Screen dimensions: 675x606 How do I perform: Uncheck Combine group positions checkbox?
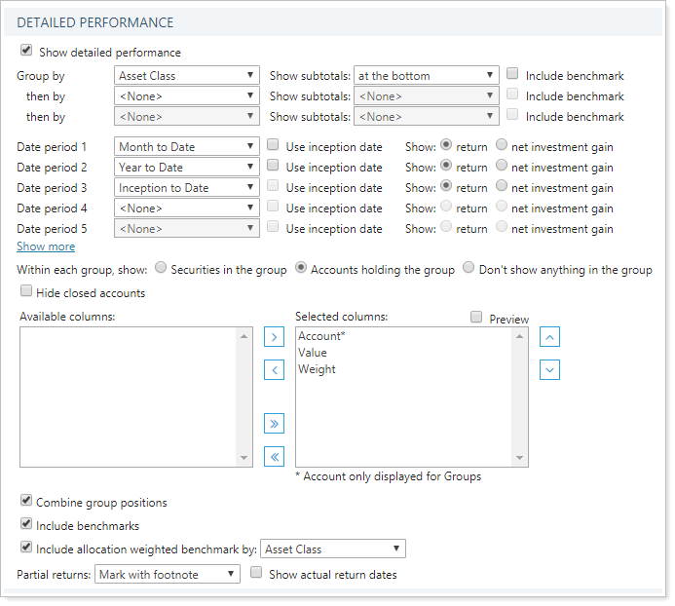coord(26,501)
